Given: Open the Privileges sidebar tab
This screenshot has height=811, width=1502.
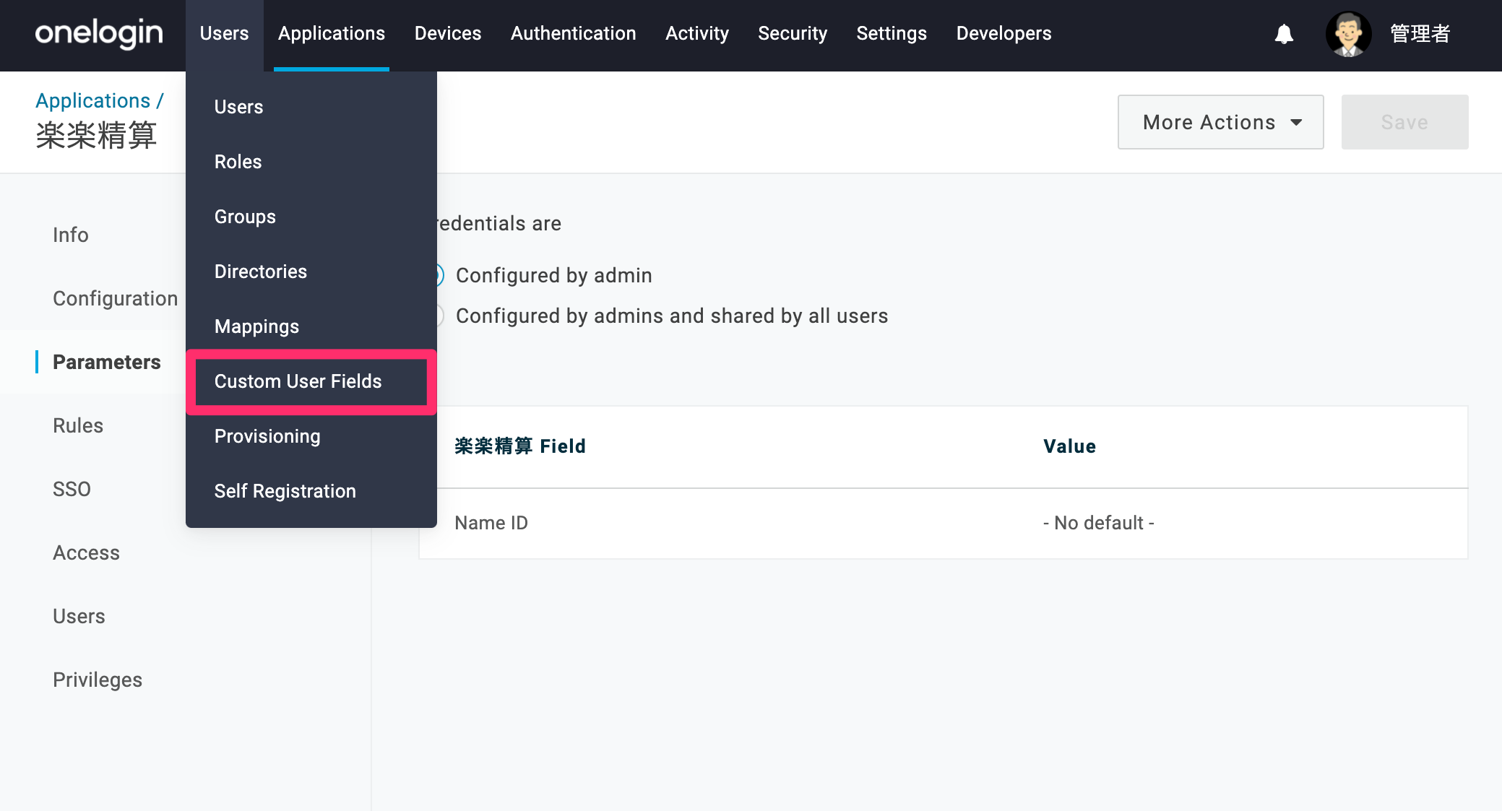Looking at the screenshot, I should pyautogui.click(x=98, y=680).
